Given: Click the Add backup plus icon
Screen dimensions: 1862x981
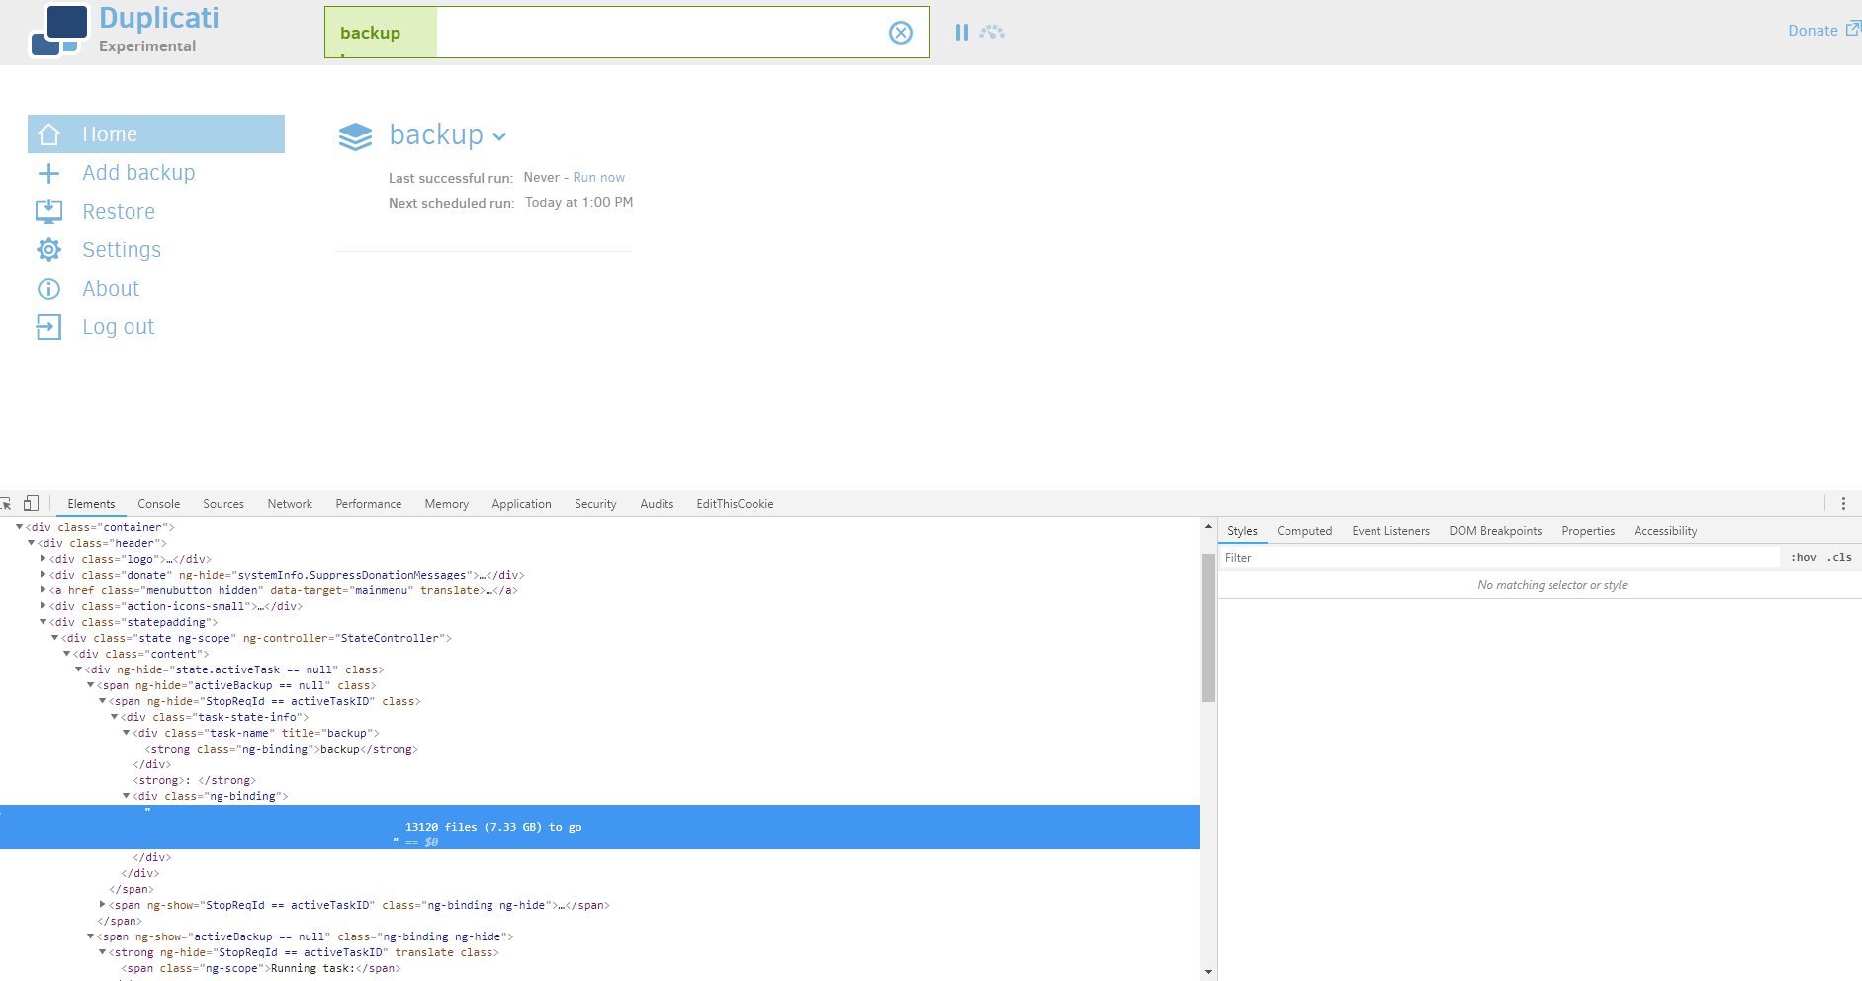Looking at the screenshot, I should click(x=48, y=173).
